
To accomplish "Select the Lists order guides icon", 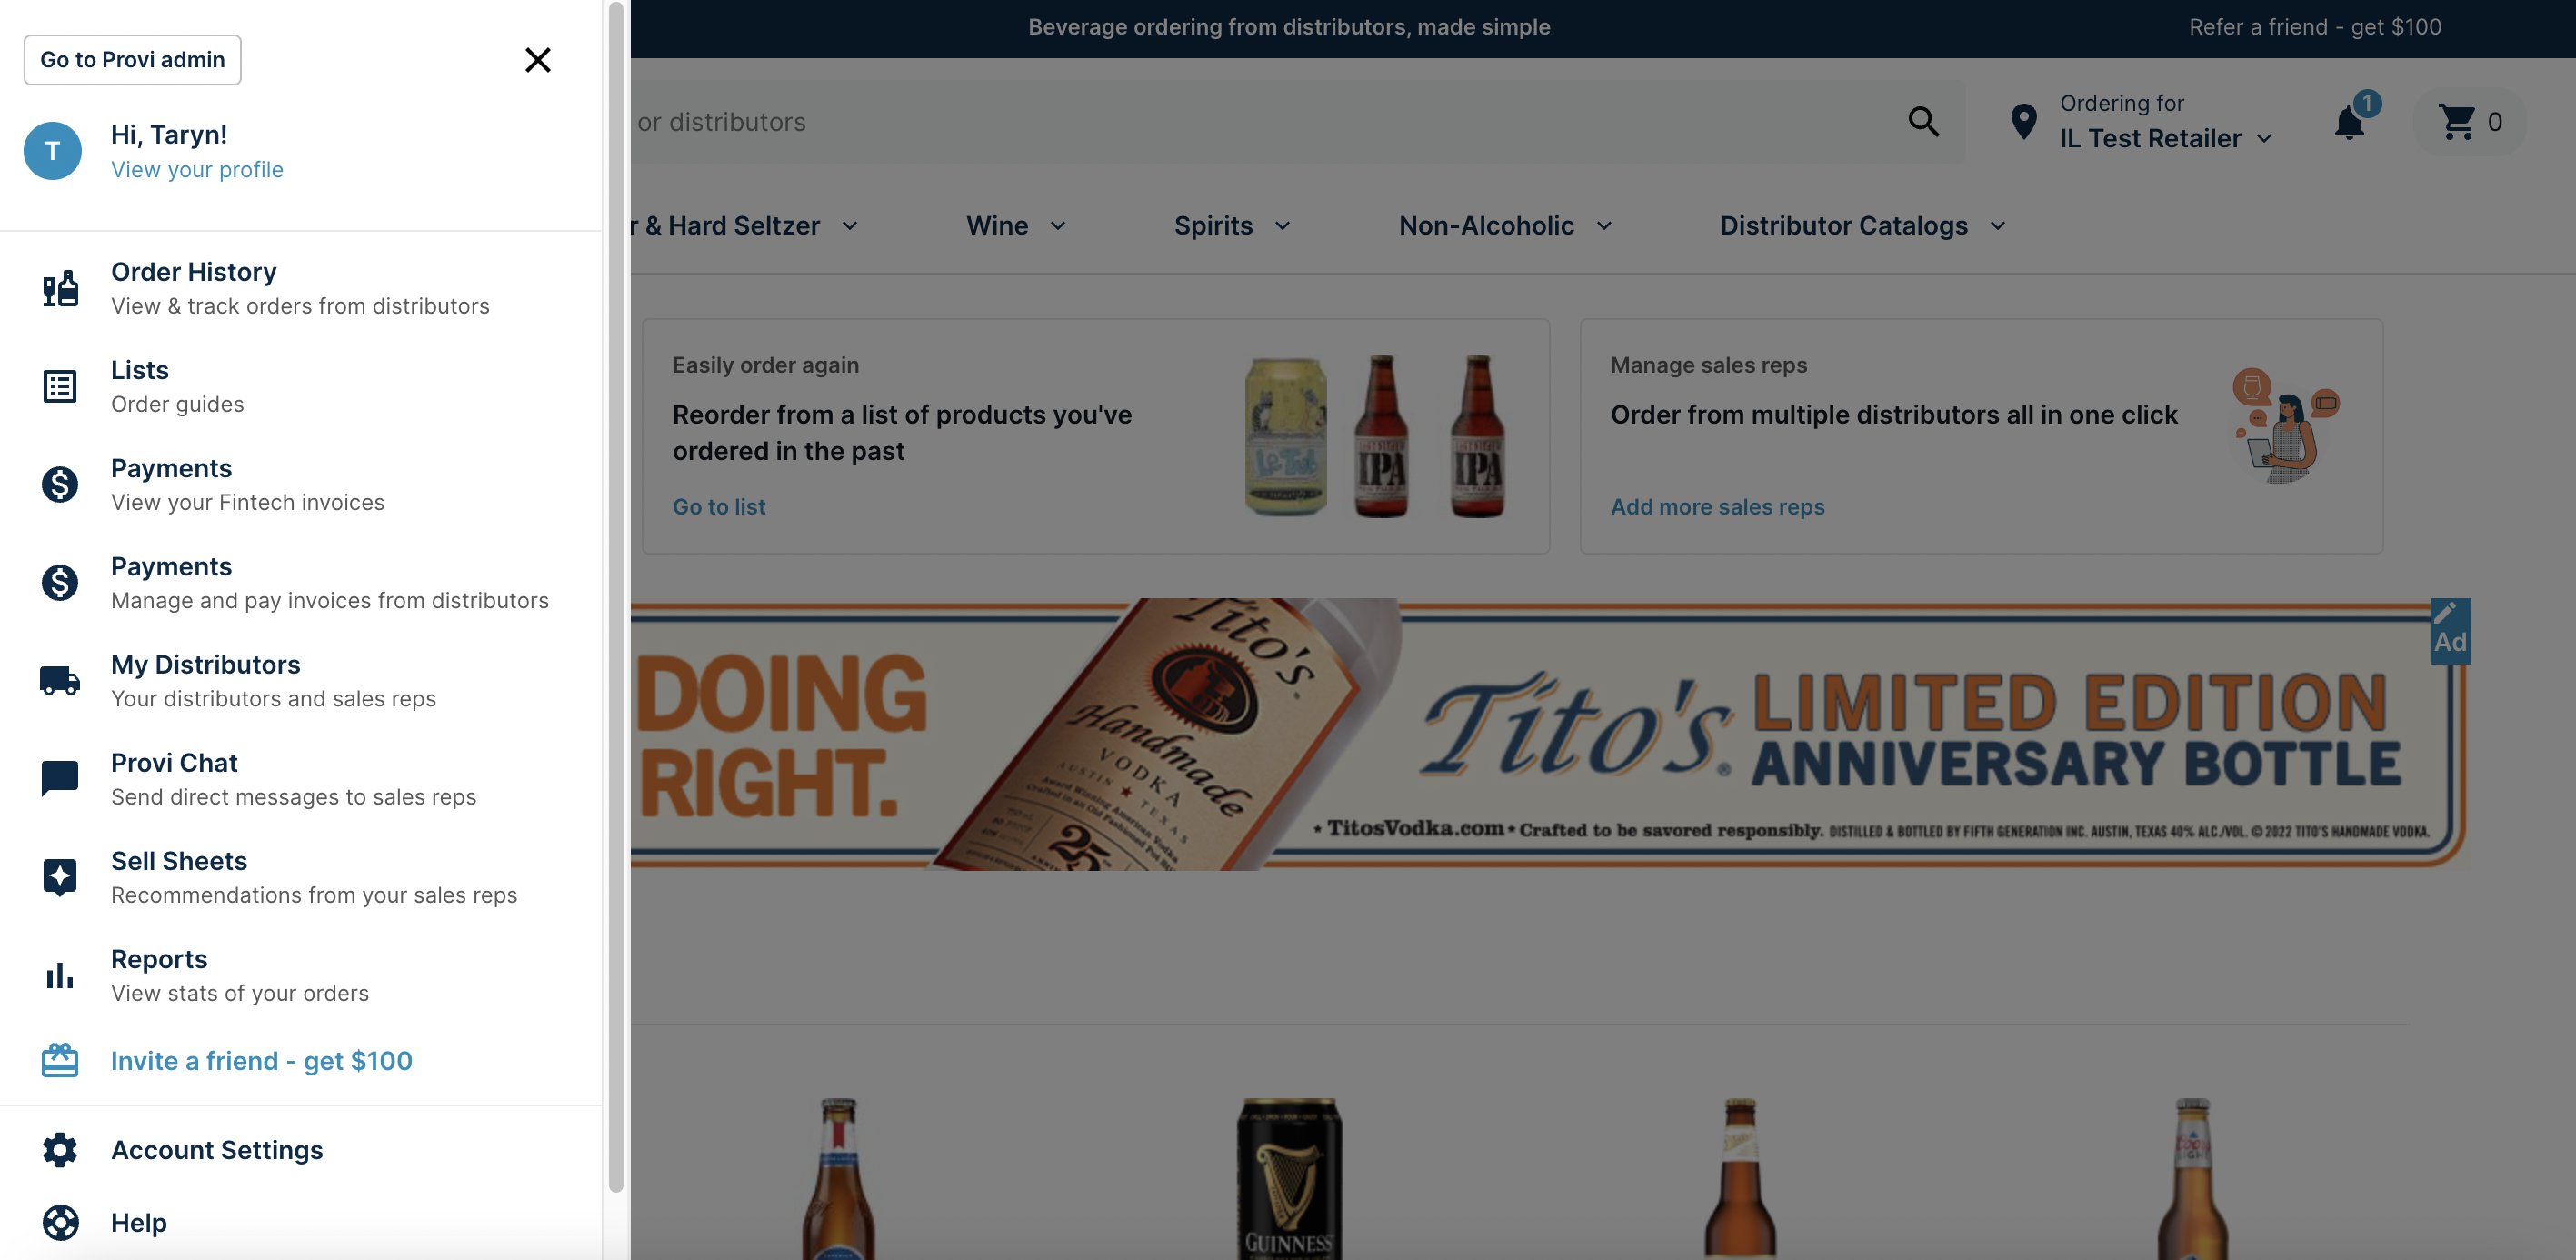I will [59, 385].
